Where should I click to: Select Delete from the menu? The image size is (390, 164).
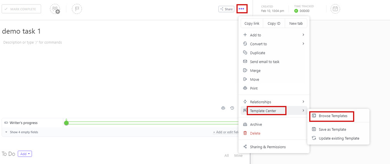pos(274,133)
